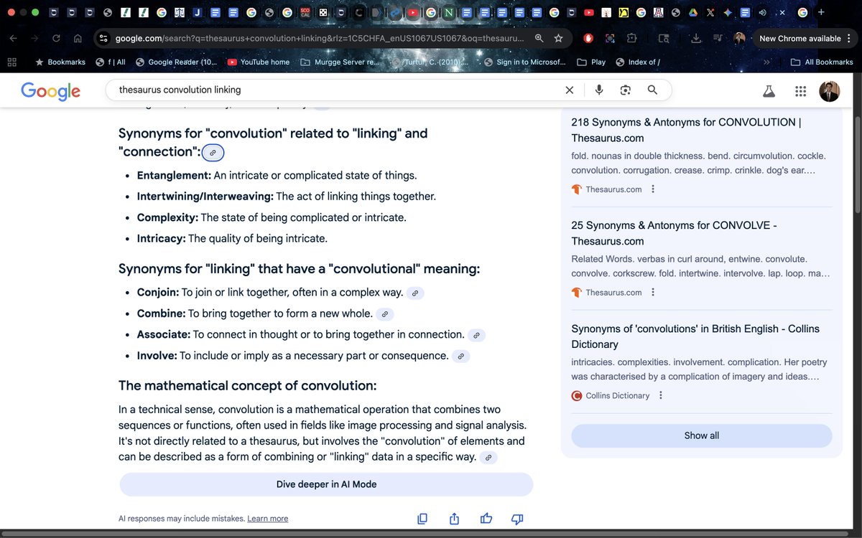Viewport: 862px width, 538px height.
Task: Expand the Murgge Server bookmark folder
Action: [x=339, y=62]
